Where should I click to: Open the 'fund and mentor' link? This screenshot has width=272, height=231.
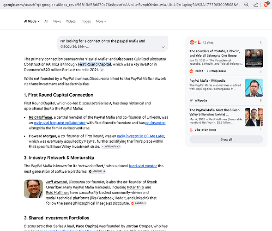(x=143, y=166)
